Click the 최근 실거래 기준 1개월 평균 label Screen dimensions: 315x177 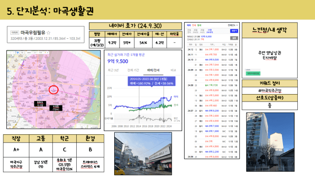click(x=126, y=54)
